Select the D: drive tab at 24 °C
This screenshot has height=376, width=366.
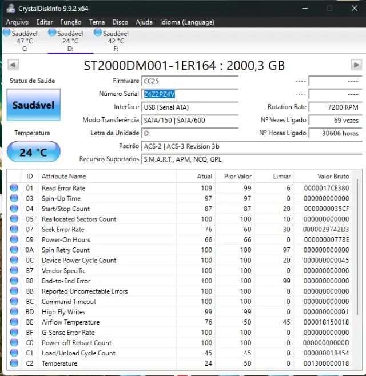tap(70, 41)
